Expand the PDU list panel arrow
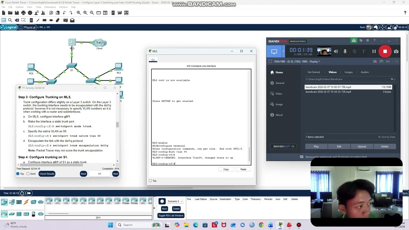Viewport: 409px width, 230px height. tap(154, 208)
